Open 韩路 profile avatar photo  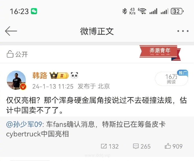tap(16, 80)
